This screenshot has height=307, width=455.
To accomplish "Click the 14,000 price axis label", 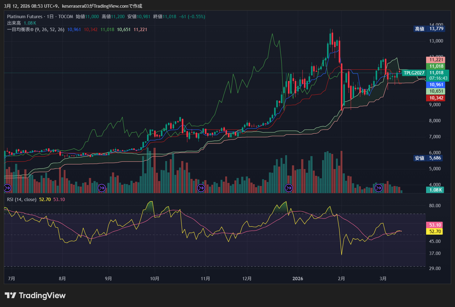I will tap(436, 25).
